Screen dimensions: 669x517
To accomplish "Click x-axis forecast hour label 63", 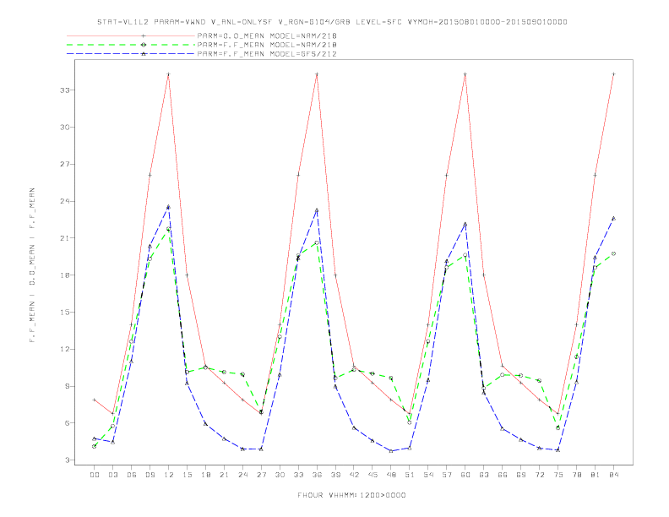I will pos(484,475).
